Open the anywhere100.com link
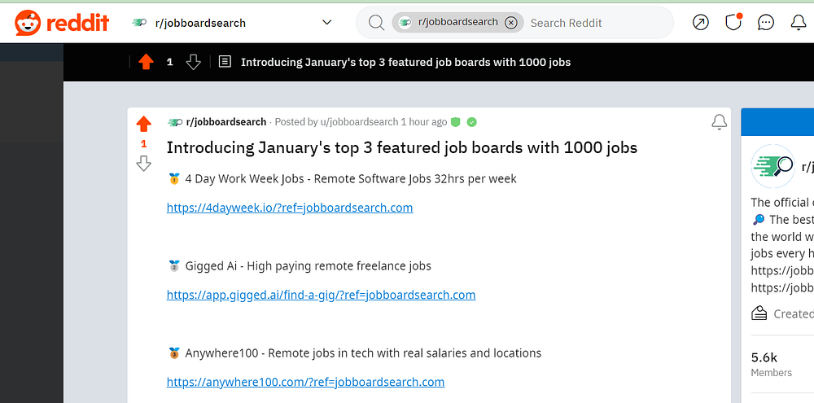The image size is (814, 403). tap(305, 382)
